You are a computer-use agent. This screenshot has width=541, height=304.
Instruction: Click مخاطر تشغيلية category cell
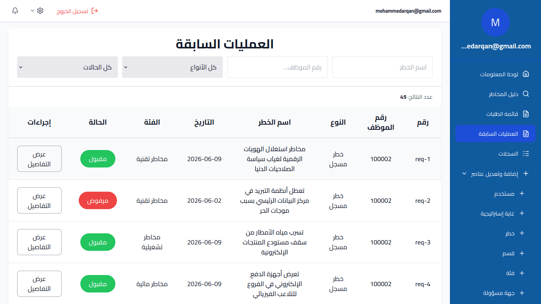[152, 242]
